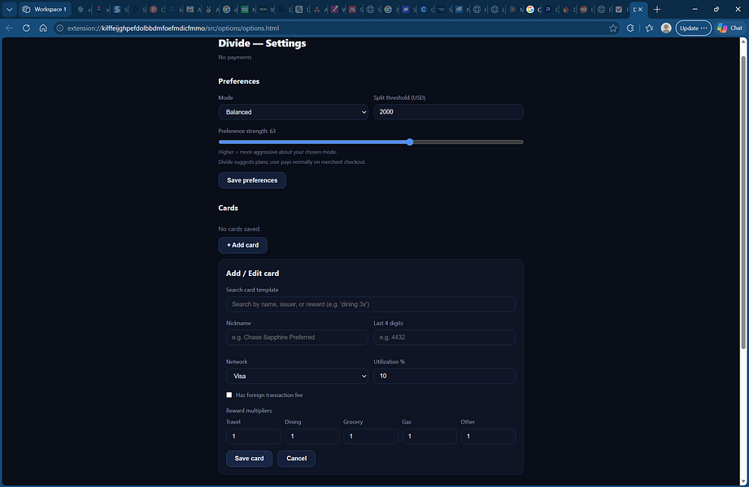
Task: Click the + Add card button
Action: pyautogui.click(x=242, y=245)
